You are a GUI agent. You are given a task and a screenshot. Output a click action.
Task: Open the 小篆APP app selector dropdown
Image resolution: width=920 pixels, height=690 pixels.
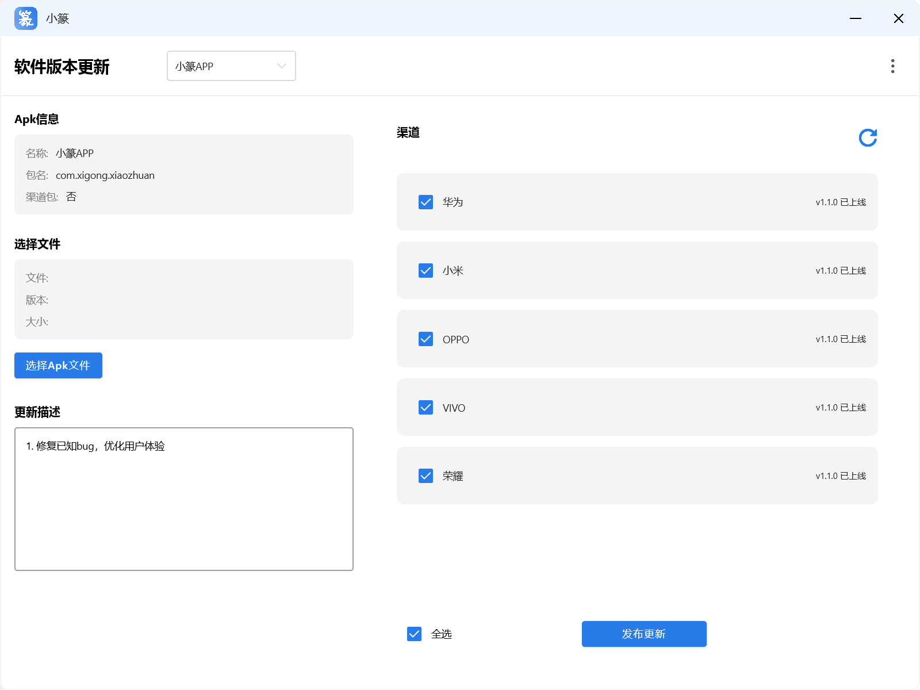click(231, 66)
